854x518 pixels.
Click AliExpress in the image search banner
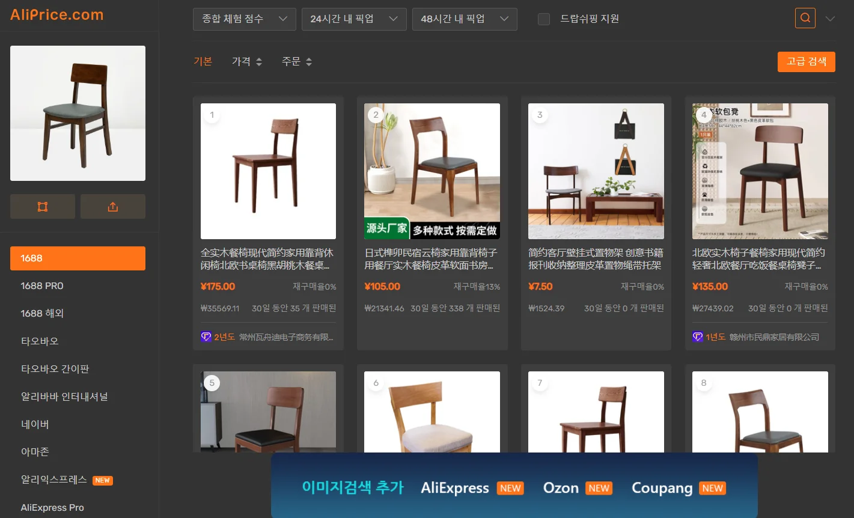[x=455, y=488]
